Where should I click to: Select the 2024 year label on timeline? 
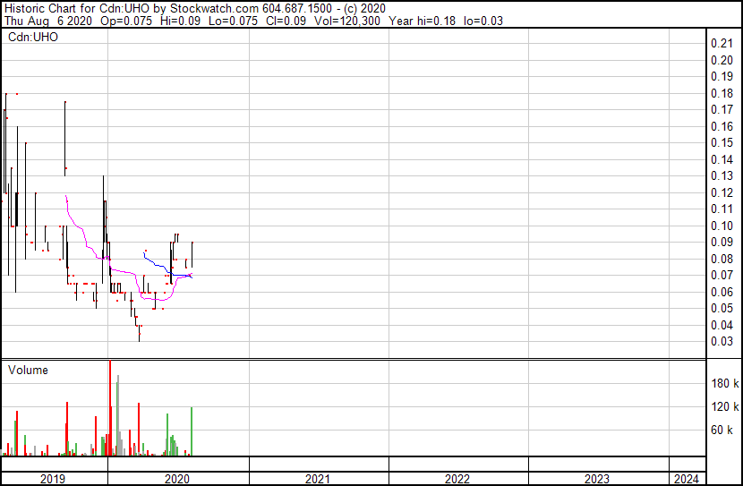pyautogui.click(x=687, y=479)
